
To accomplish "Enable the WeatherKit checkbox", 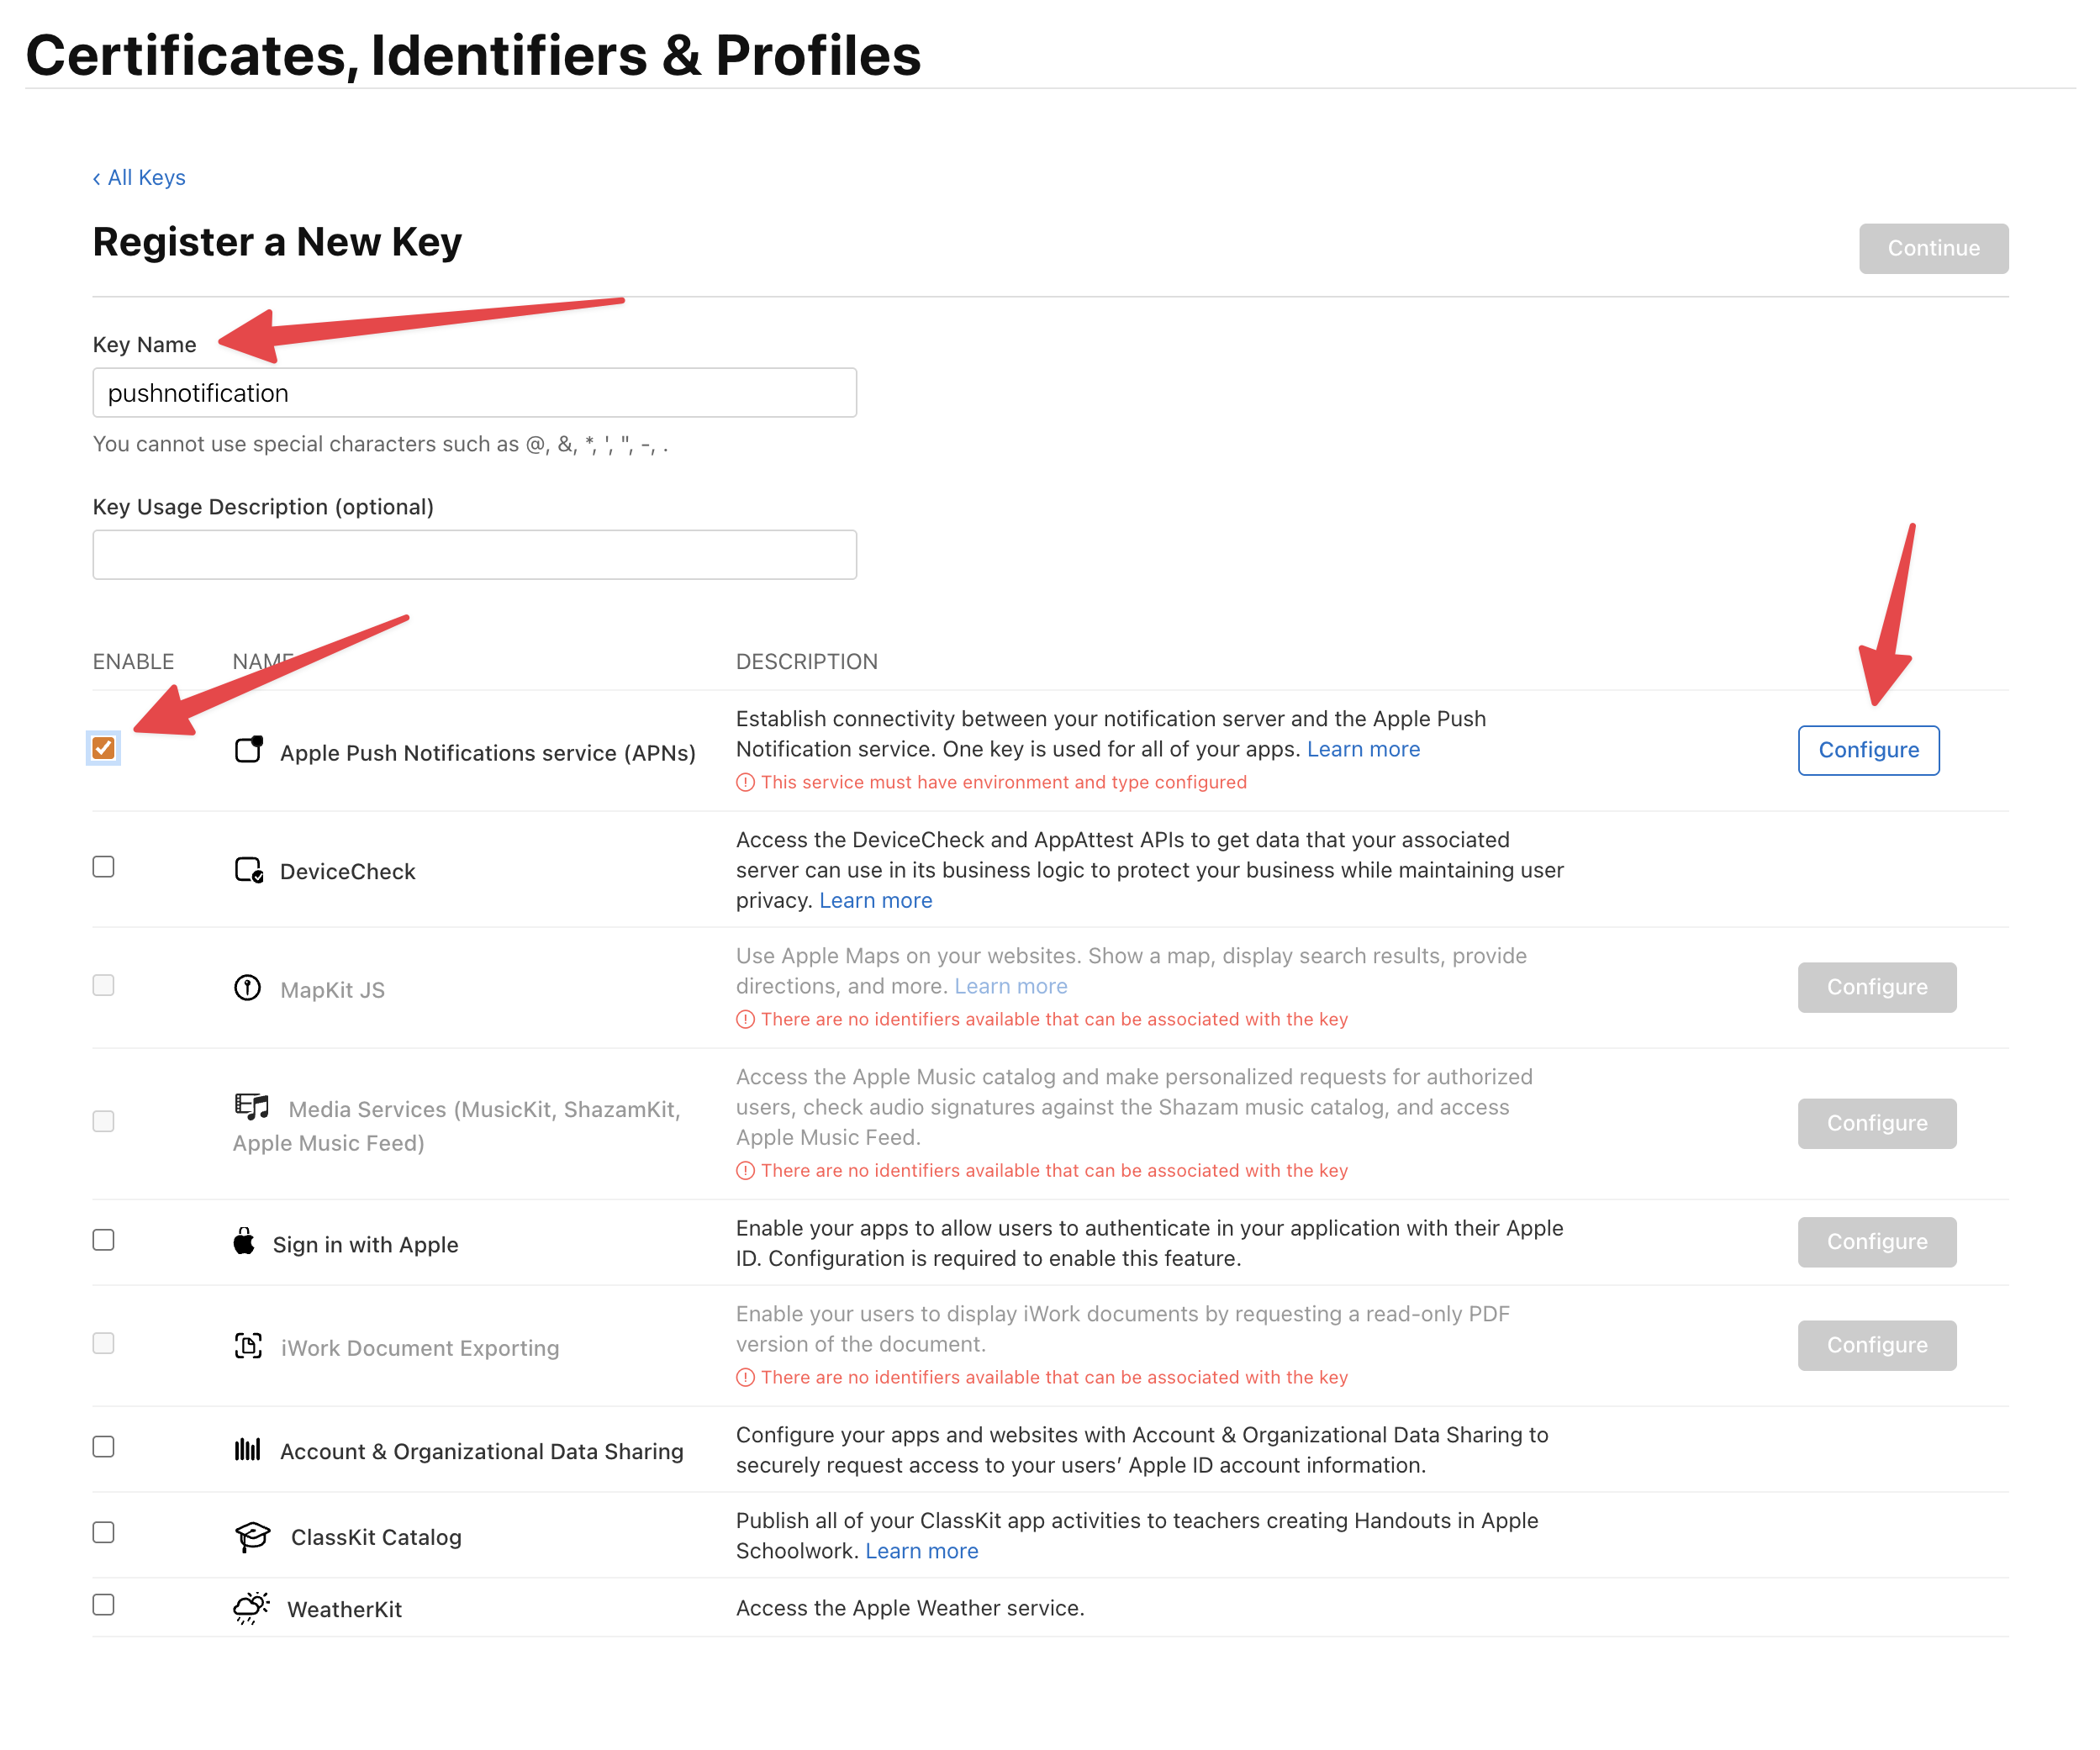I will point(103,1605).
